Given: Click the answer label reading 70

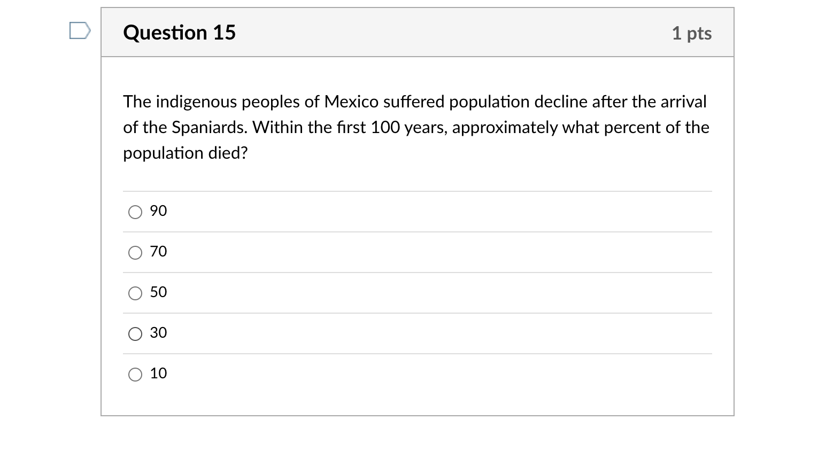Looking at the screenshot, I should [x=158, y=251].
